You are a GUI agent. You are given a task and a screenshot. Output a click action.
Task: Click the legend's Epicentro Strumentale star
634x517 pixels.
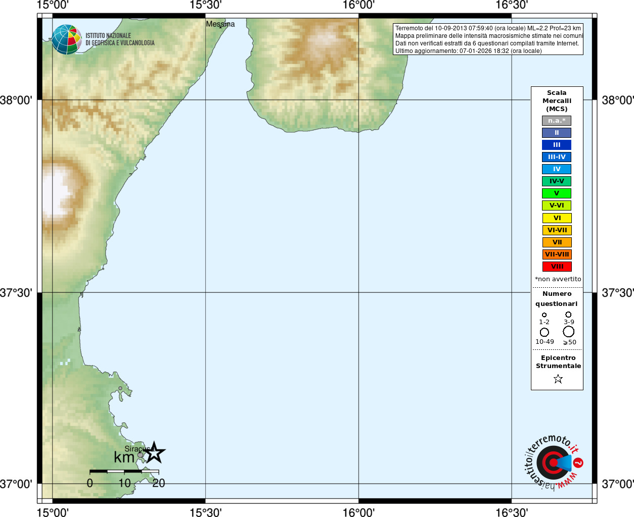pos(558,379)
